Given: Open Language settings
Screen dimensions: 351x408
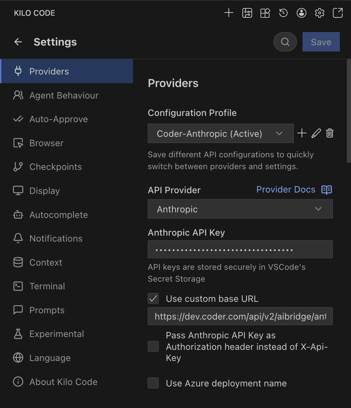Looking at the screenshot, I should [x=67, y=358].
